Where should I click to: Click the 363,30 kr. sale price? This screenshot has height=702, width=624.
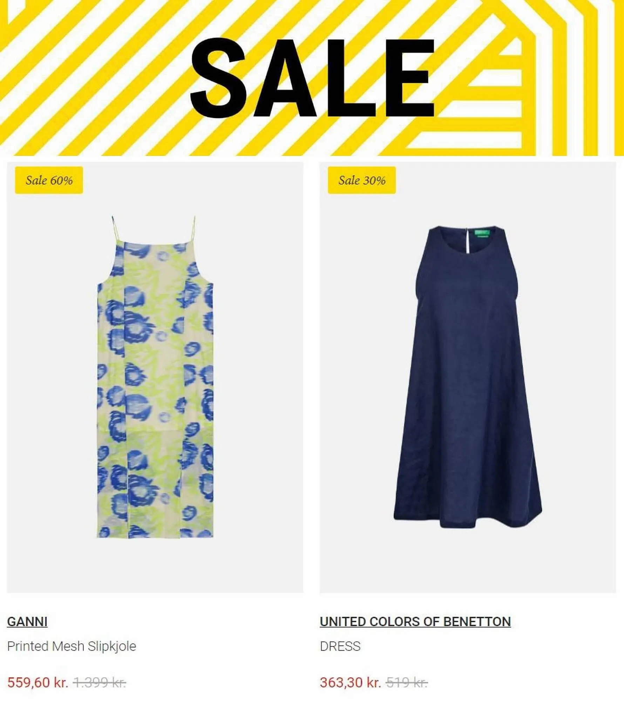click(350, 683)
